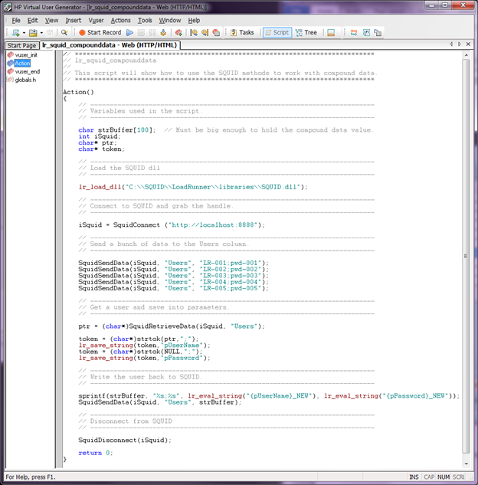Click the Find magnifier icon
Screen dimensions: 478x485
click(64, 32)
